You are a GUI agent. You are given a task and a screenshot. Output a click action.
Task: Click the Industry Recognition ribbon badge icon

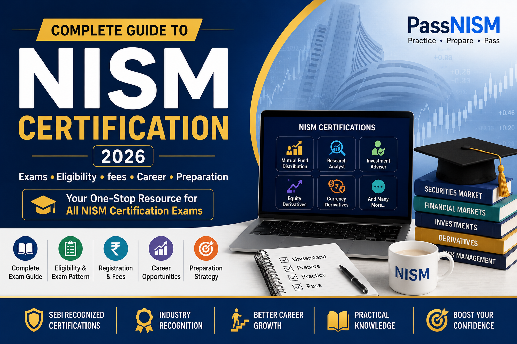(x=144, y=320)
